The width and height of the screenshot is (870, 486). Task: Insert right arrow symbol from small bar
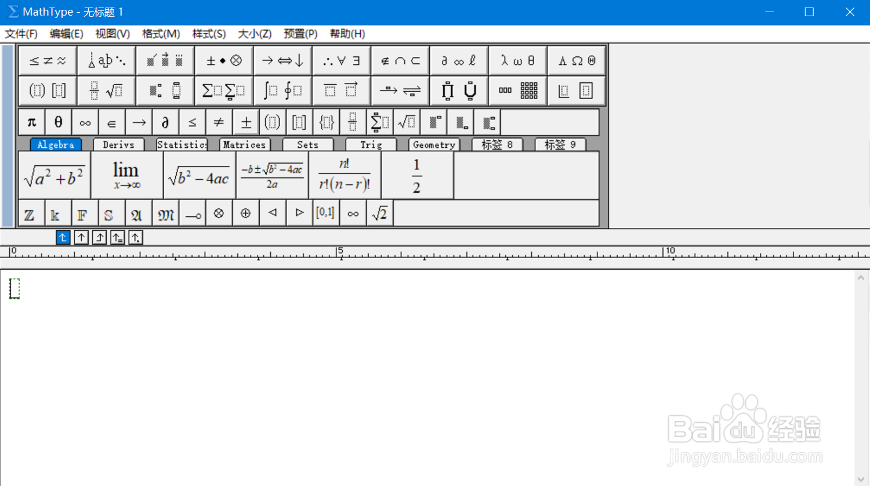[139, 122]
